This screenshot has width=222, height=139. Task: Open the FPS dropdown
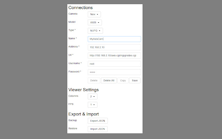tap(93, 105)
